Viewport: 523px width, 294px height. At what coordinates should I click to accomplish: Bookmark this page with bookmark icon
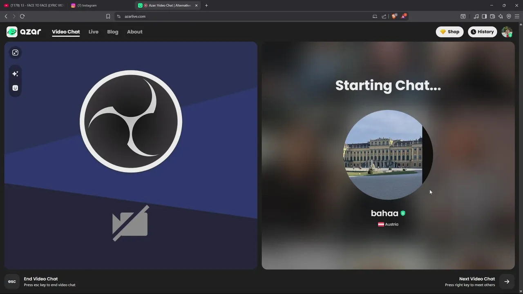108,16
